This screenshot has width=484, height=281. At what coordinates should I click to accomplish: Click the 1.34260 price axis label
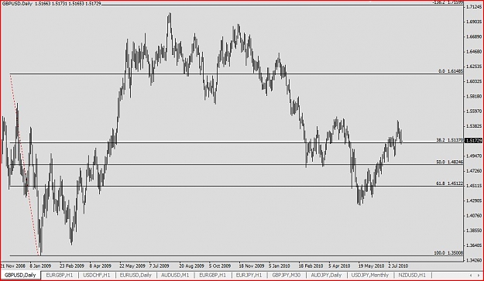click(473, 260)
